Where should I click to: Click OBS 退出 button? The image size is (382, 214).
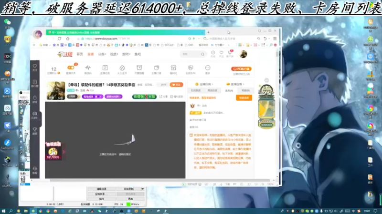point(130,199)
